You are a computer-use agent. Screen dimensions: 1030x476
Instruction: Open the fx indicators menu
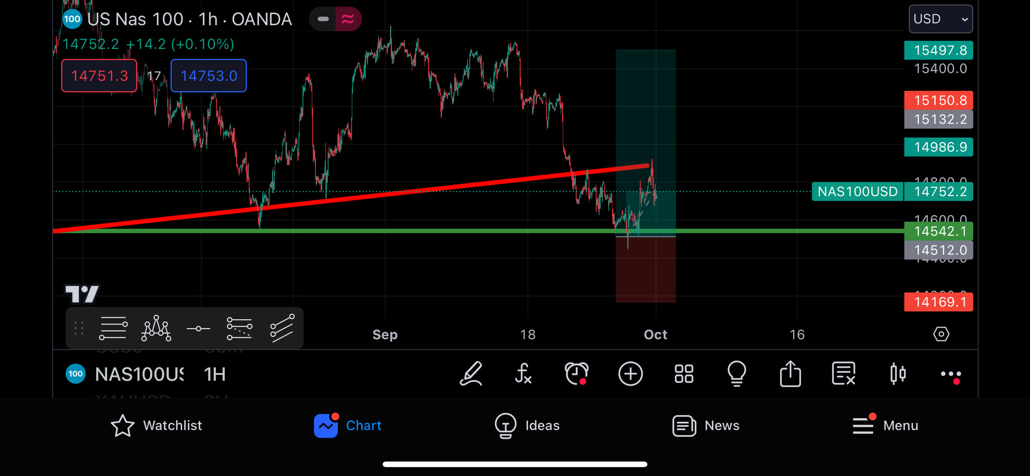523,374
